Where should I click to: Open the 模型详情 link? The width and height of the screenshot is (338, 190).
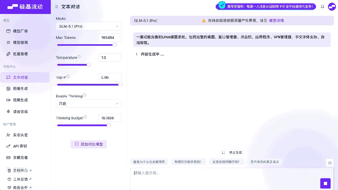[x=276, y=21]
